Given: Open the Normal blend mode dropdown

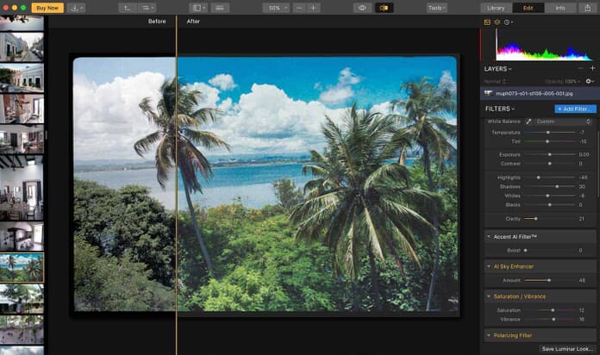Looking at the screenshot, I should pyautogui.click(x=495, y=82).
